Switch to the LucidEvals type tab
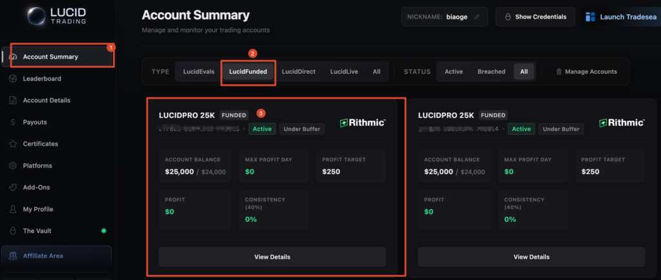Screen dimensions: 661x280 coord(198,72)
